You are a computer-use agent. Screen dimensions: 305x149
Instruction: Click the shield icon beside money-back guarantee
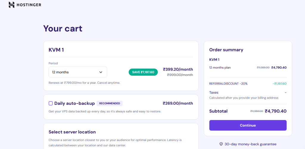(x=221, y=144)
